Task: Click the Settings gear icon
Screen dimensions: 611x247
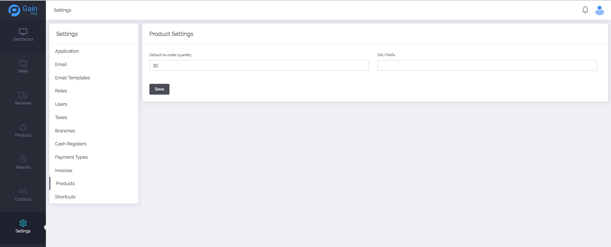Action: tap(23, 223)
